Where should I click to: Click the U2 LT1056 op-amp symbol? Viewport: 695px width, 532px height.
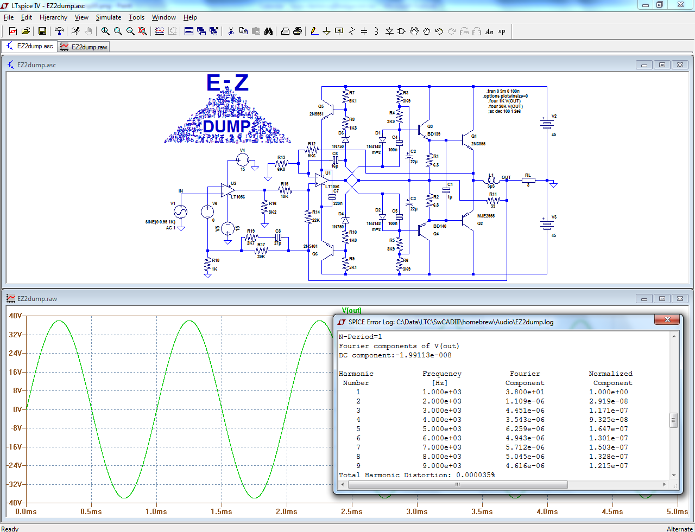pyautogui.click(x=228, y=190)
